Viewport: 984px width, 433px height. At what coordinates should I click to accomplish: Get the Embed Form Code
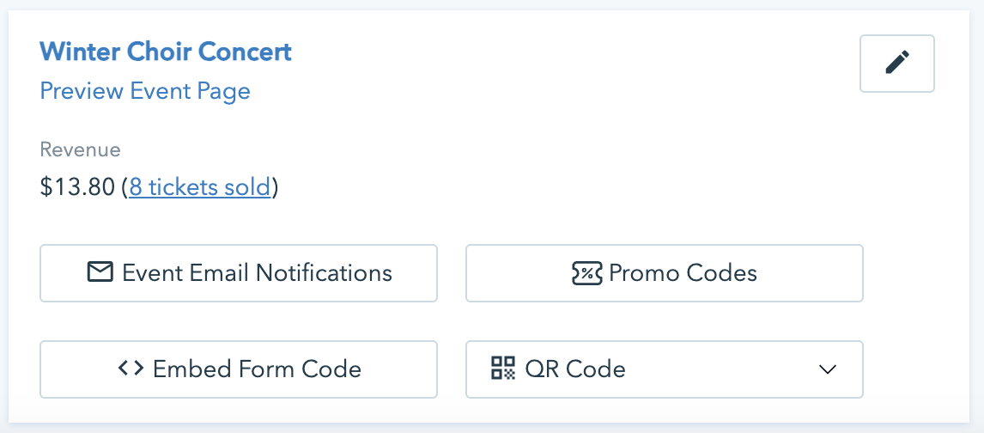coord(239,369)
